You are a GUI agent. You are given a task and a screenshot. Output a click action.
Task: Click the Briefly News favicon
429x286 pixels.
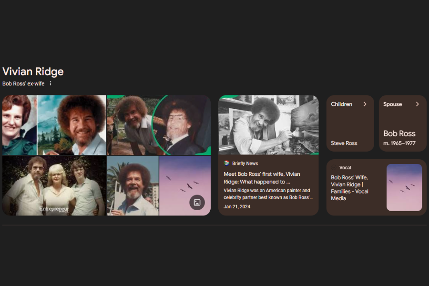click(x=226, y=163)
